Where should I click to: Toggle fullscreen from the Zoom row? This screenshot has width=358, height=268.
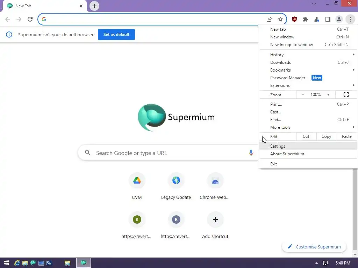346,95
